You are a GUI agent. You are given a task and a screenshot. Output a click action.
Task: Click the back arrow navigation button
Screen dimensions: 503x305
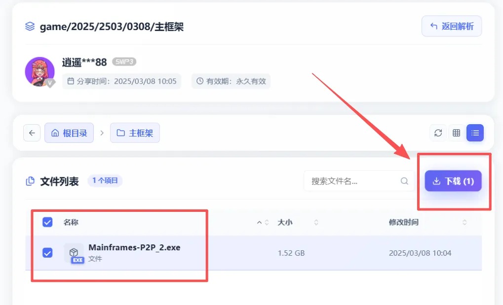(32, 133)
